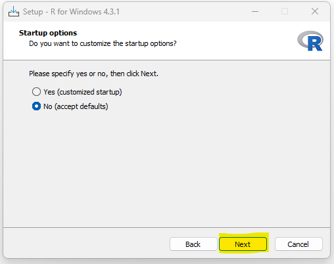Click the greyed-out maximize button
334x264 pixels.
[x=285, y=11]
